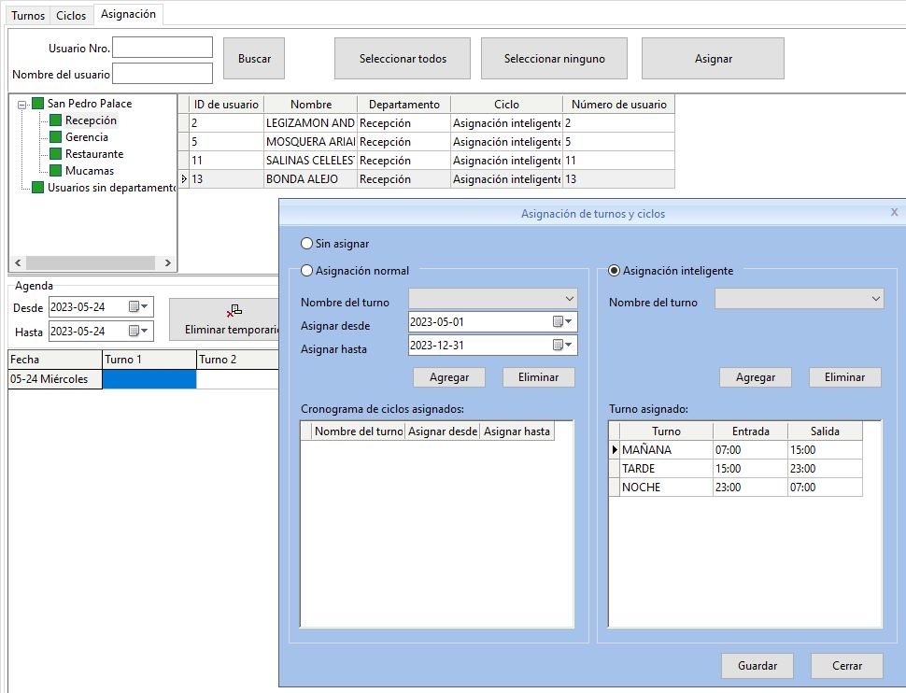Toggle the Restaurante department green checkbox
Image resolution: width=906 pixels, height=693 pixels.
point(55,154)
